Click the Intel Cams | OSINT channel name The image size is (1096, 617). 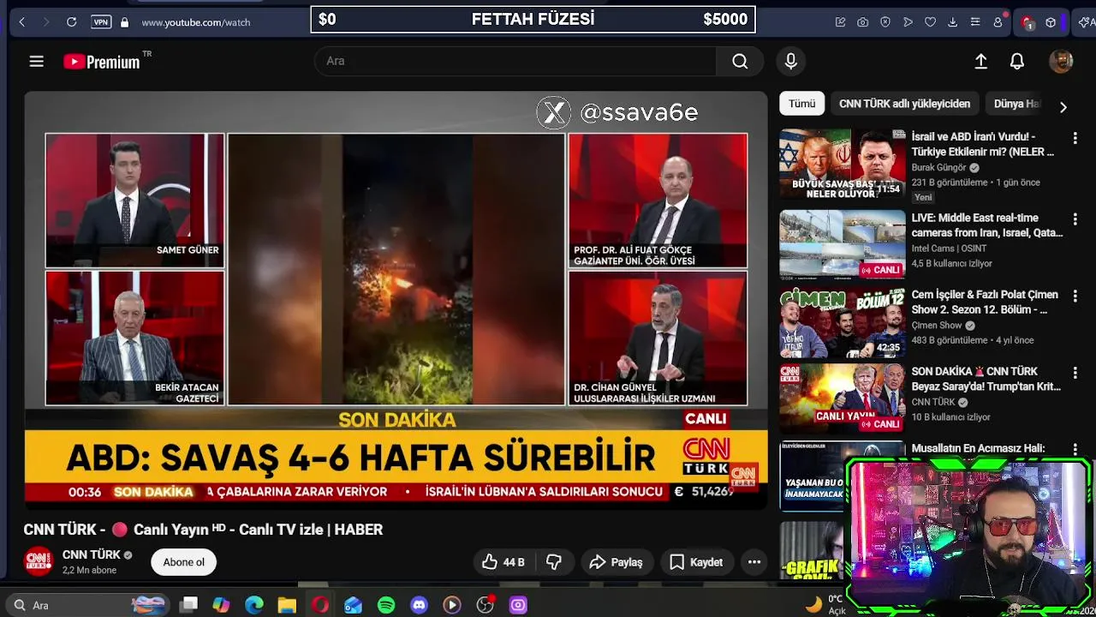click(949, 249)
